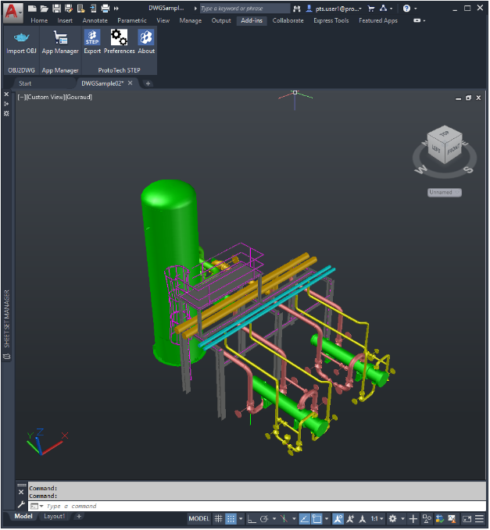The width and height of the screenshot is (490, 530).
Task: Toggle Polar Tracking in status bar
Action: [x=264, y=519]
